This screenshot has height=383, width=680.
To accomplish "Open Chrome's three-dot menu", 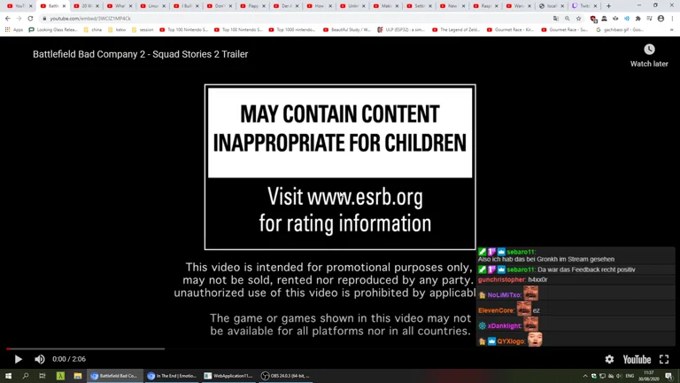I will point(672,18).
